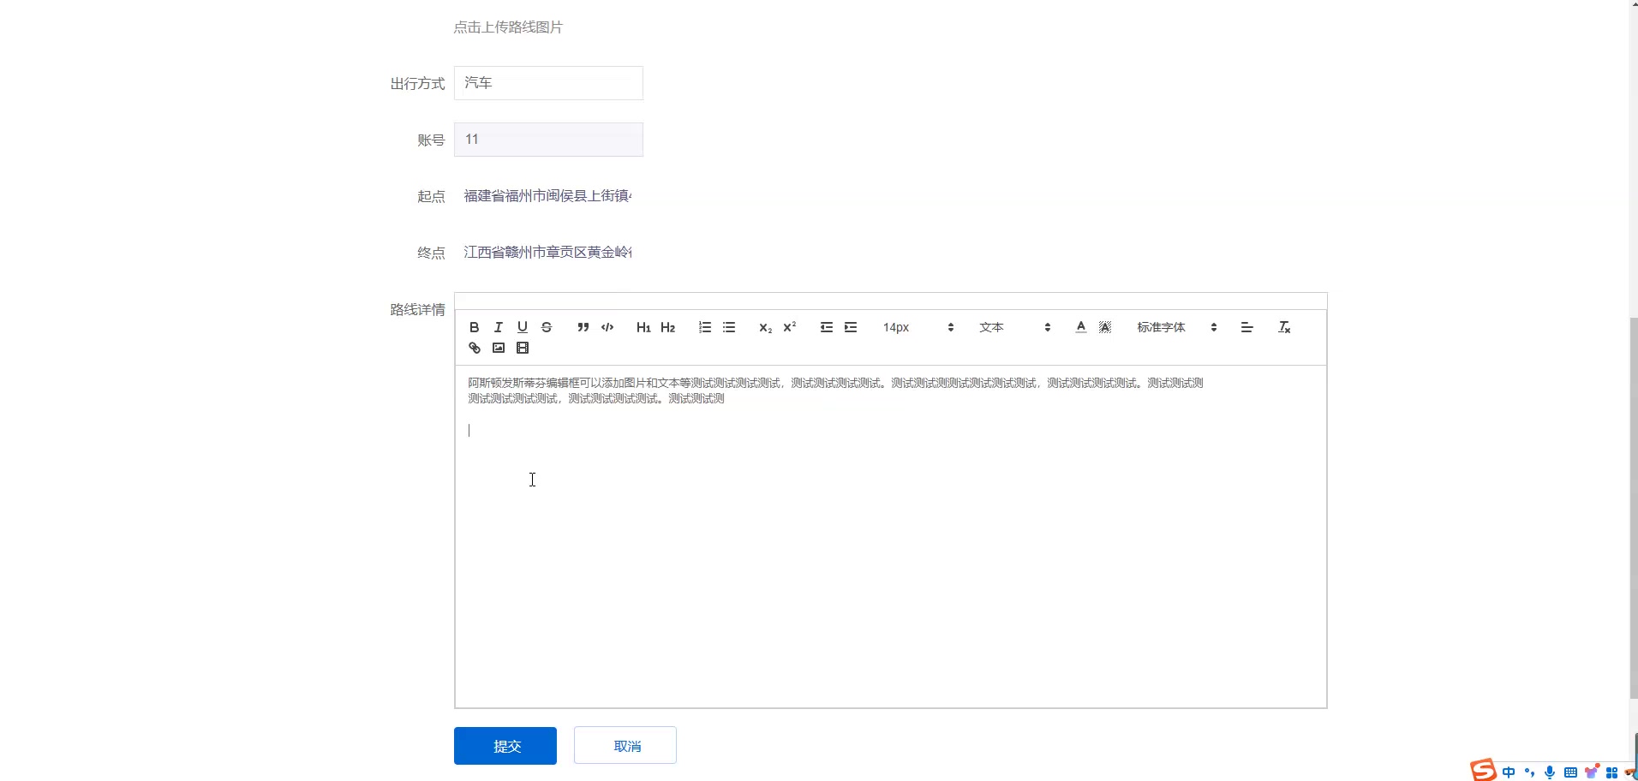Open the Sogou skin icon
Image resolution: width=1638 pixels, height=781 pixels.
click(x=1592, y=772)
